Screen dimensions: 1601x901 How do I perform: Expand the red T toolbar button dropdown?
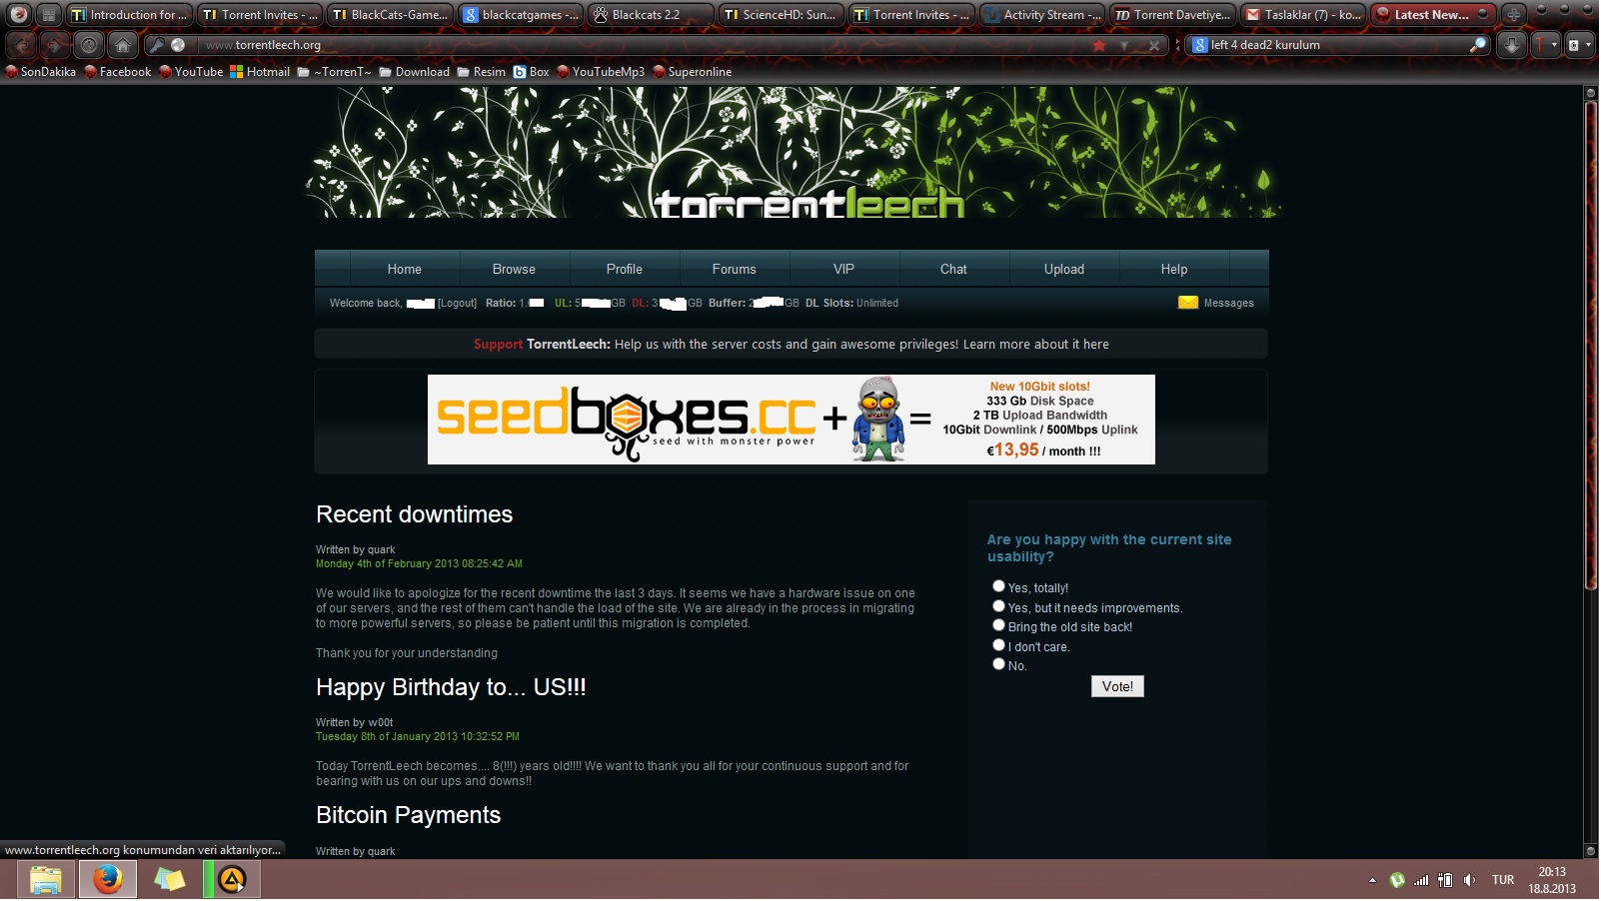click(1555, 45)
